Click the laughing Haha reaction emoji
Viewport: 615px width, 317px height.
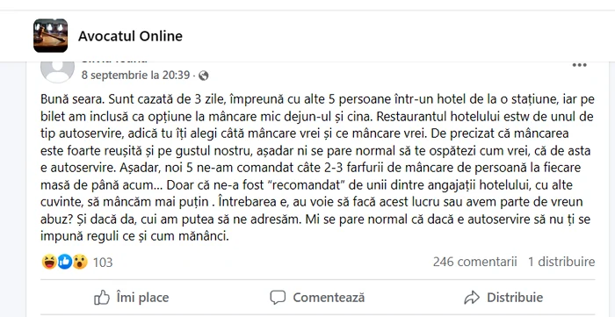[49, 262]
